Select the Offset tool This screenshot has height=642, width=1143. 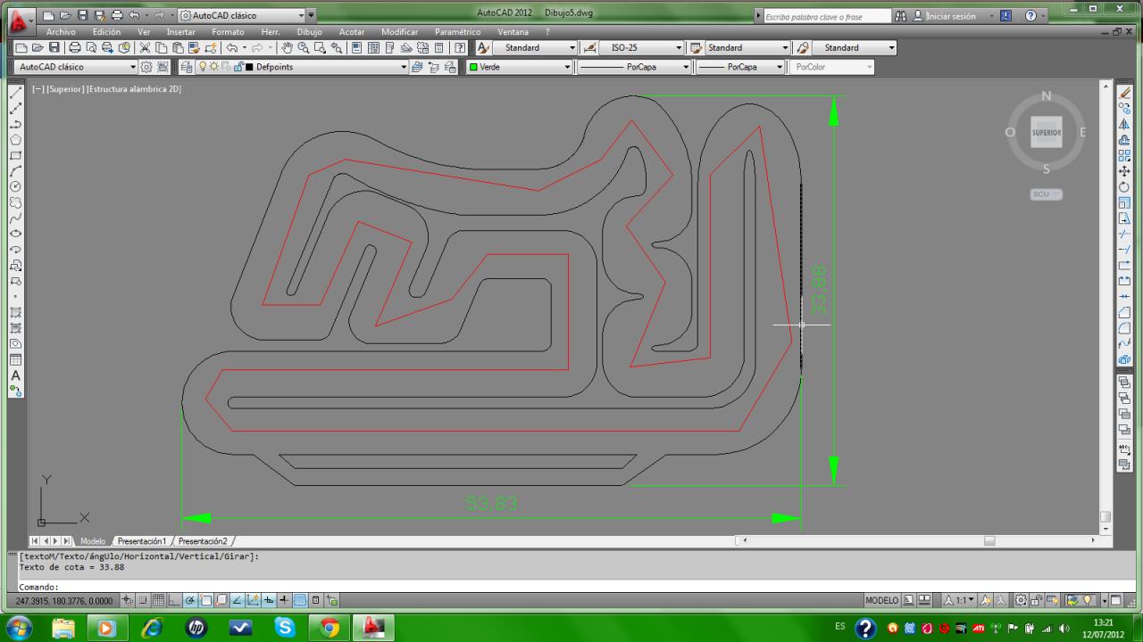[1125, 140]
